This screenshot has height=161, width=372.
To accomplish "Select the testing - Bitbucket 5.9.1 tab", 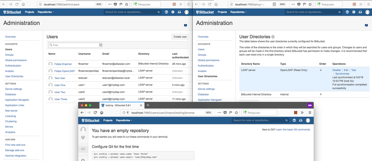I will click(122, 105).
